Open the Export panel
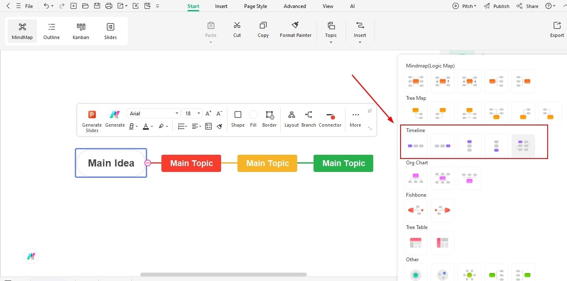 pyautogui.click(x=556, y=29)
